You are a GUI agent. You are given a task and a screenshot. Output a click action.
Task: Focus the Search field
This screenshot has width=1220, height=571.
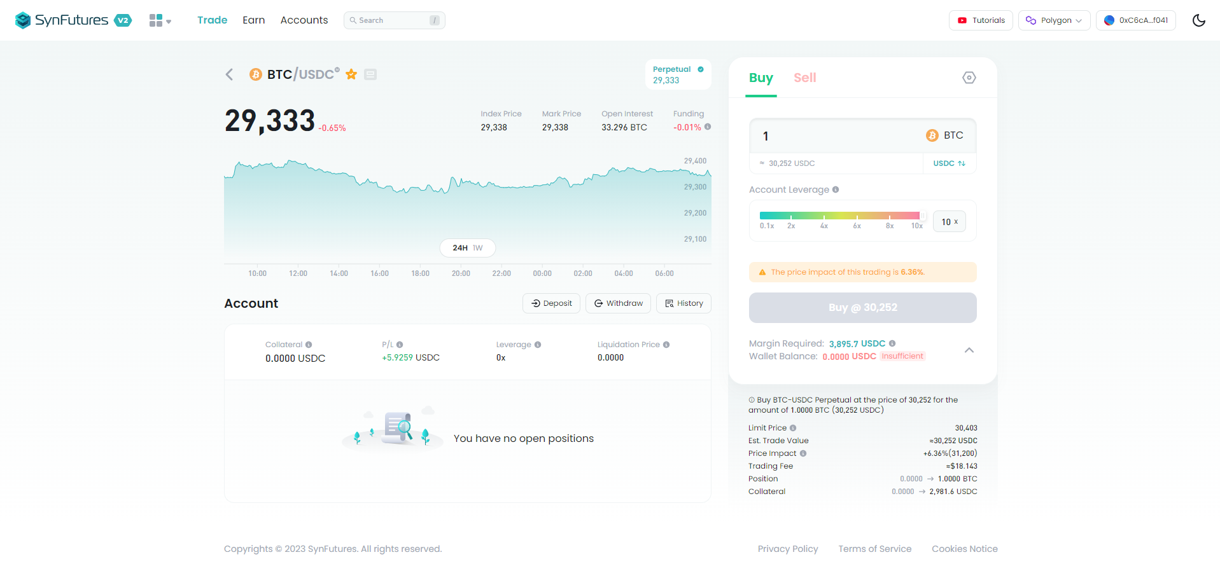[395, 20]
